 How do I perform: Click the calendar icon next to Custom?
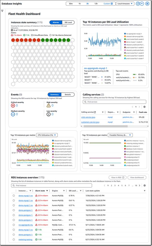coord(112,4)
